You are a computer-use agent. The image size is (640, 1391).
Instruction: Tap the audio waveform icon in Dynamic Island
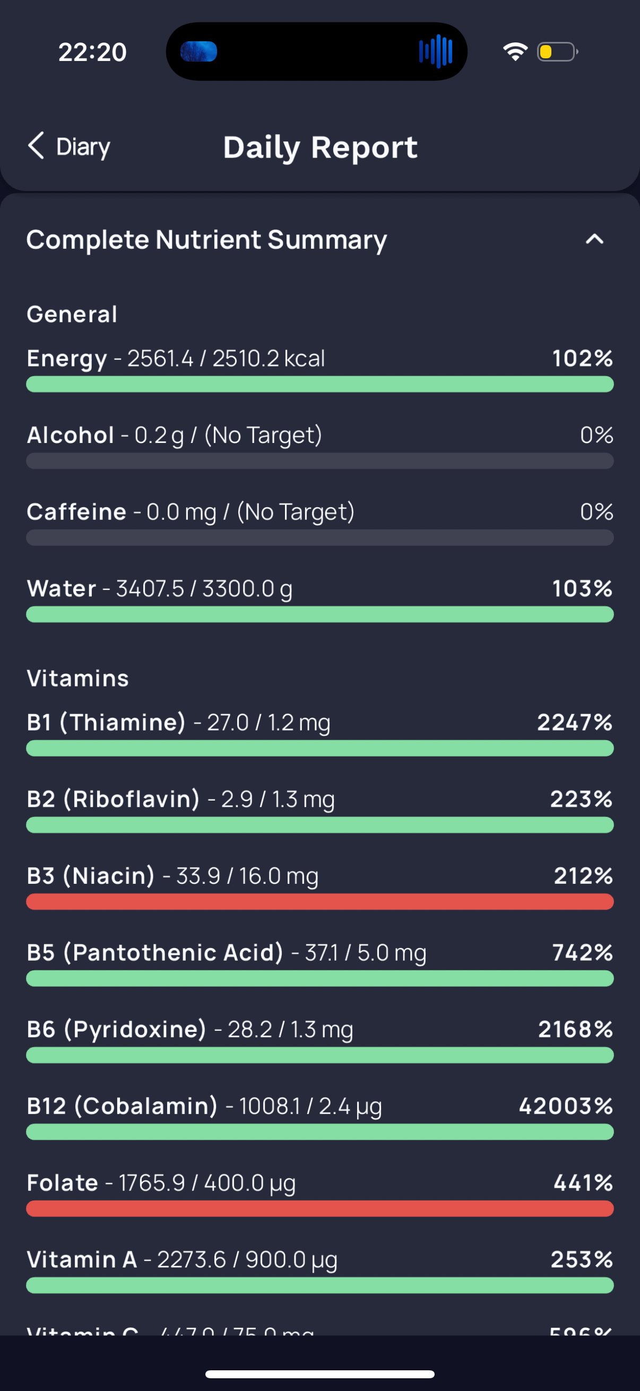pos(435,52)
